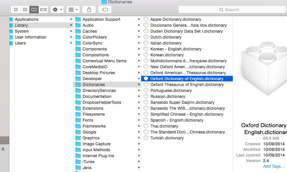
Task: Select the CoreMediaIO folder
Action: click(107, 67)
